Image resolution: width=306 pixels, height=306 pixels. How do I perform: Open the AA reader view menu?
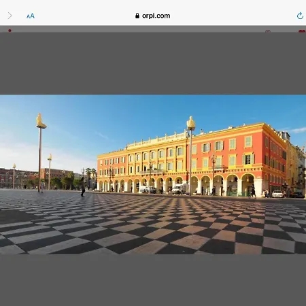point(31,16)
